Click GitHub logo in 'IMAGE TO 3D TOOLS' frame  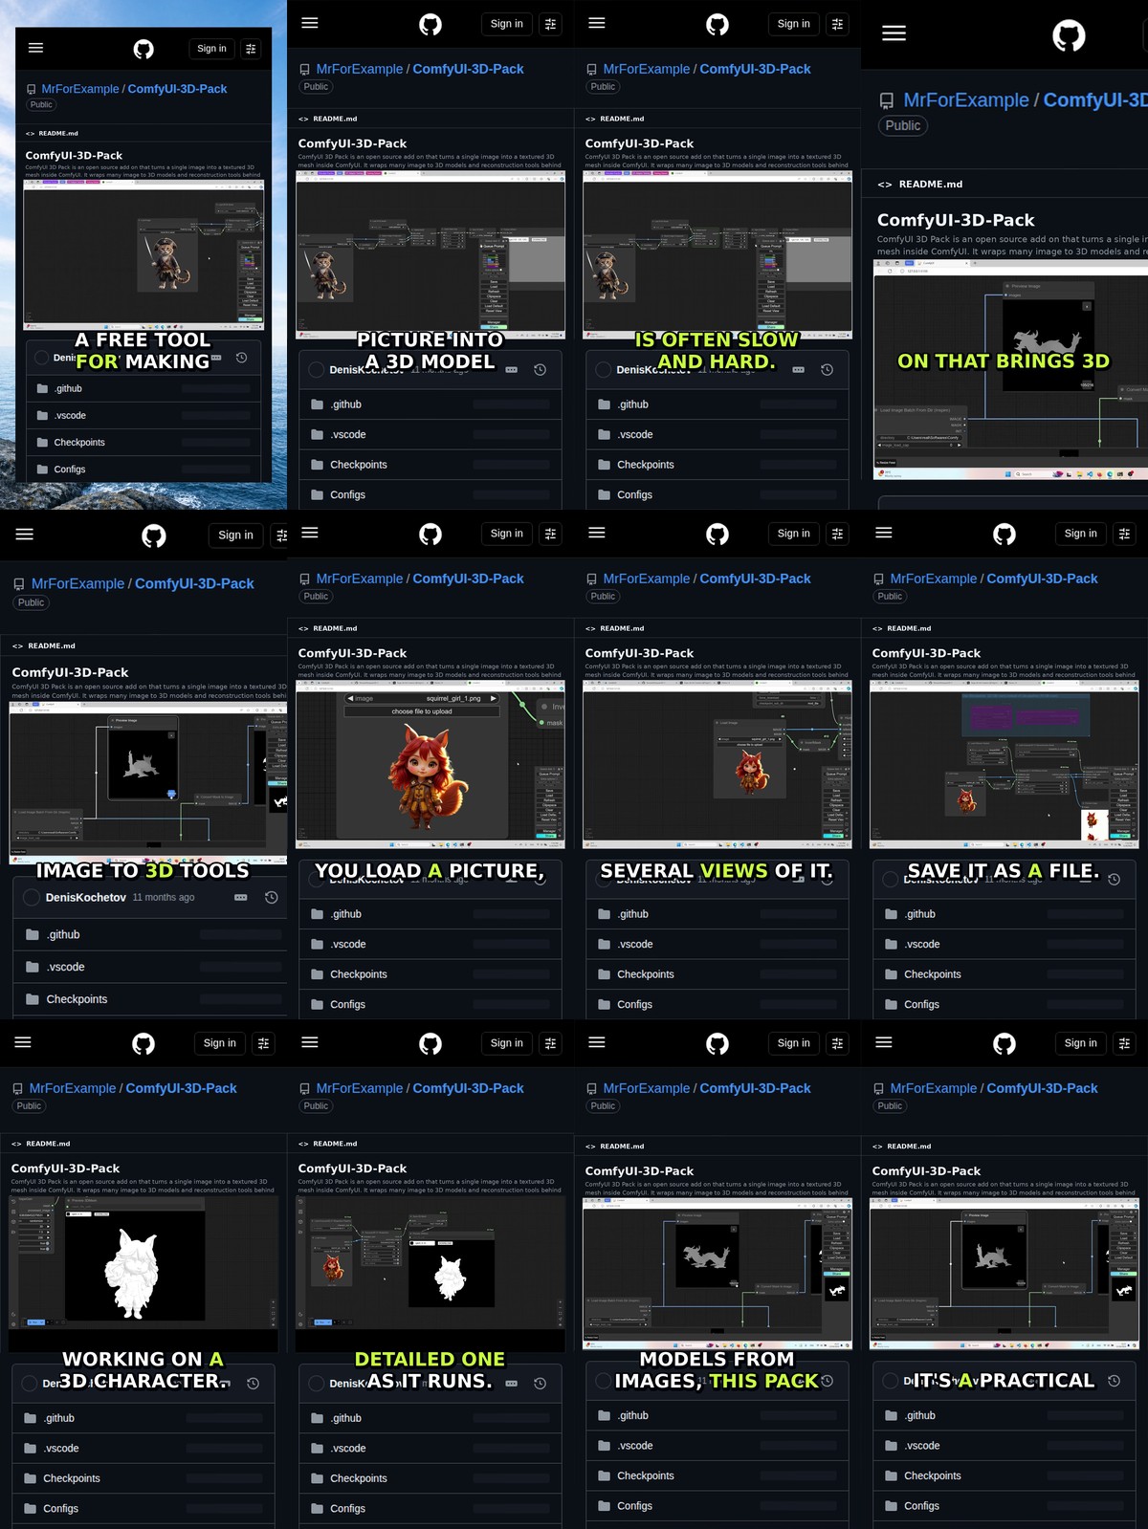click(154, 535)
